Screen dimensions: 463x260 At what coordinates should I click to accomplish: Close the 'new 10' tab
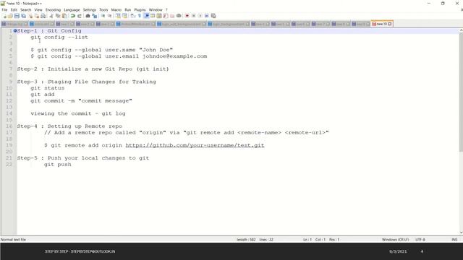[x=390, y=24]
